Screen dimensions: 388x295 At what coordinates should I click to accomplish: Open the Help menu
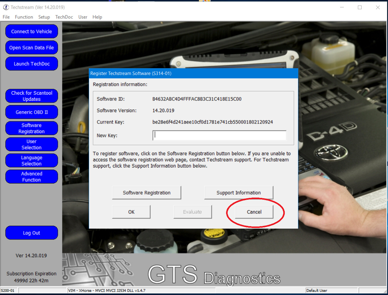[x=97, y=17]
